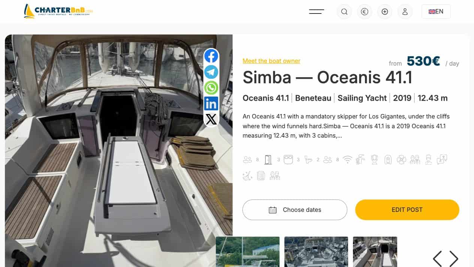Select the dinghy amenity icon
This screenshot has height=267, width=474.
[x=388, y=160]
